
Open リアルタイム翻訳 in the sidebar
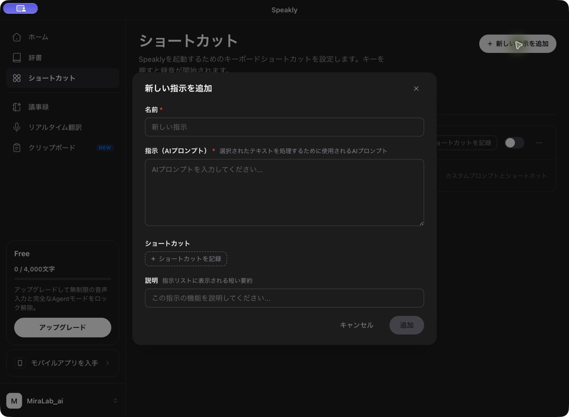coord(63,127)
